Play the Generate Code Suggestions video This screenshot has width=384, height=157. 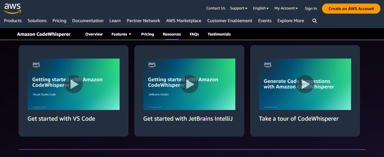305,84
